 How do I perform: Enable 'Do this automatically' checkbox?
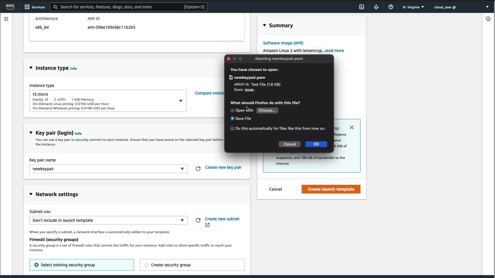click(x=232, y=128)
